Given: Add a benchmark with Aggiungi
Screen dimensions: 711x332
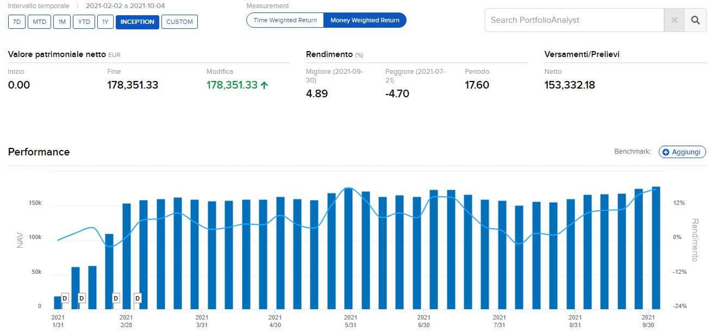Looking at the screenshot, I should point(682,152).
